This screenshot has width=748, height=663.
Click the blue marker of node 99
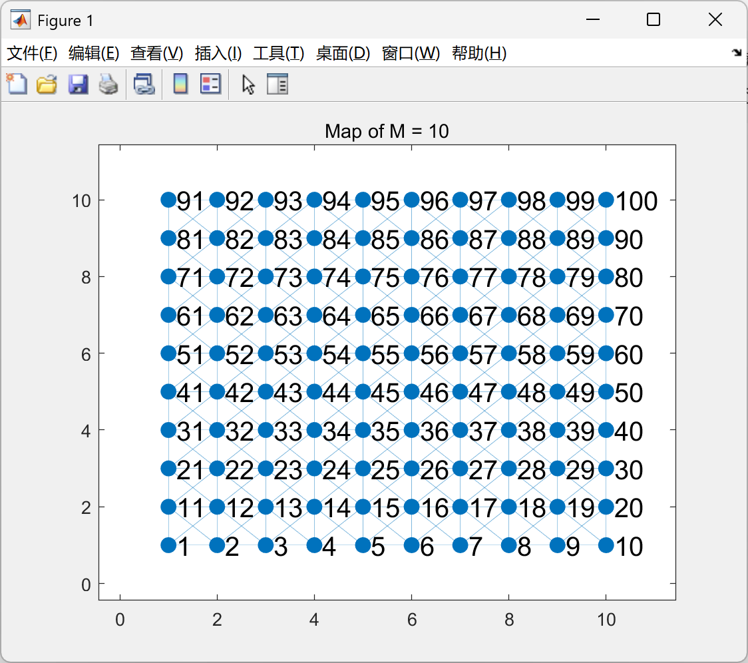(558, 200)
